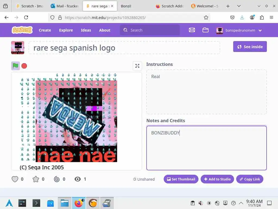Switch to the Welcome! browser tab
This screenshot has height=209, width=278.
click(205, 6)
